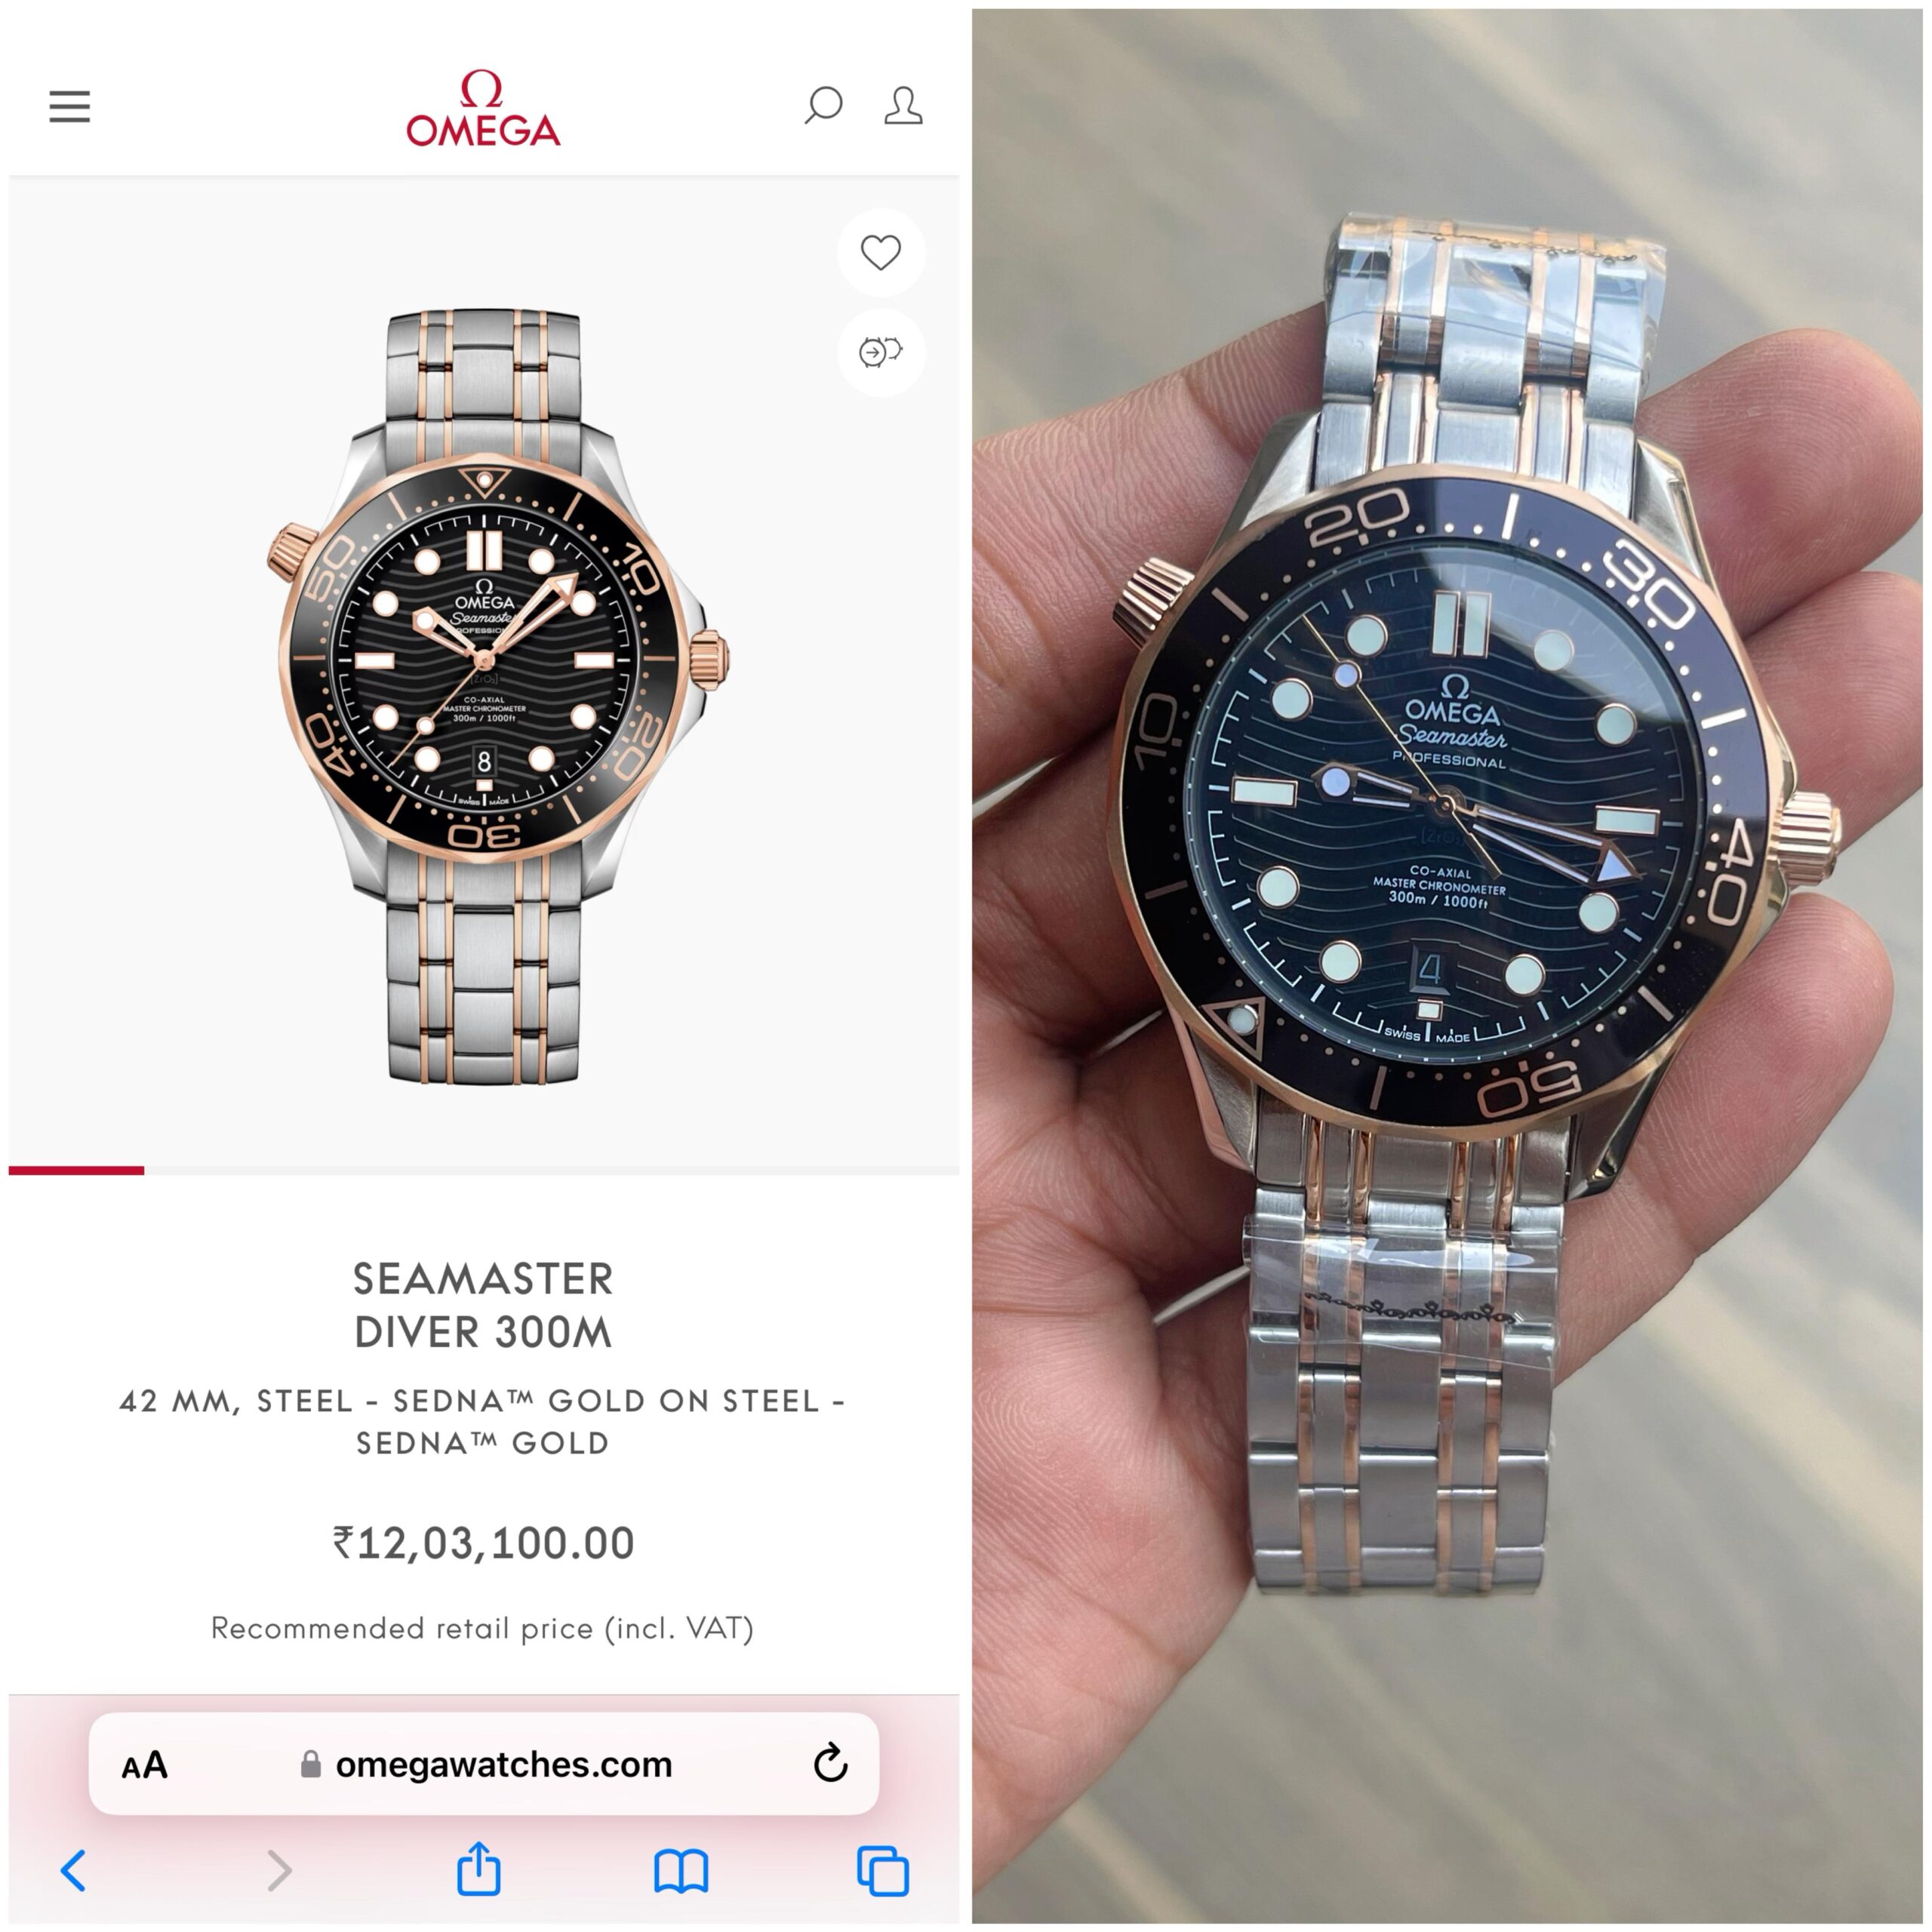Open the search magnifier icon
The height and width of the screenshot is (1932, 1932).
pyautogui.click(x=823, y=105)
